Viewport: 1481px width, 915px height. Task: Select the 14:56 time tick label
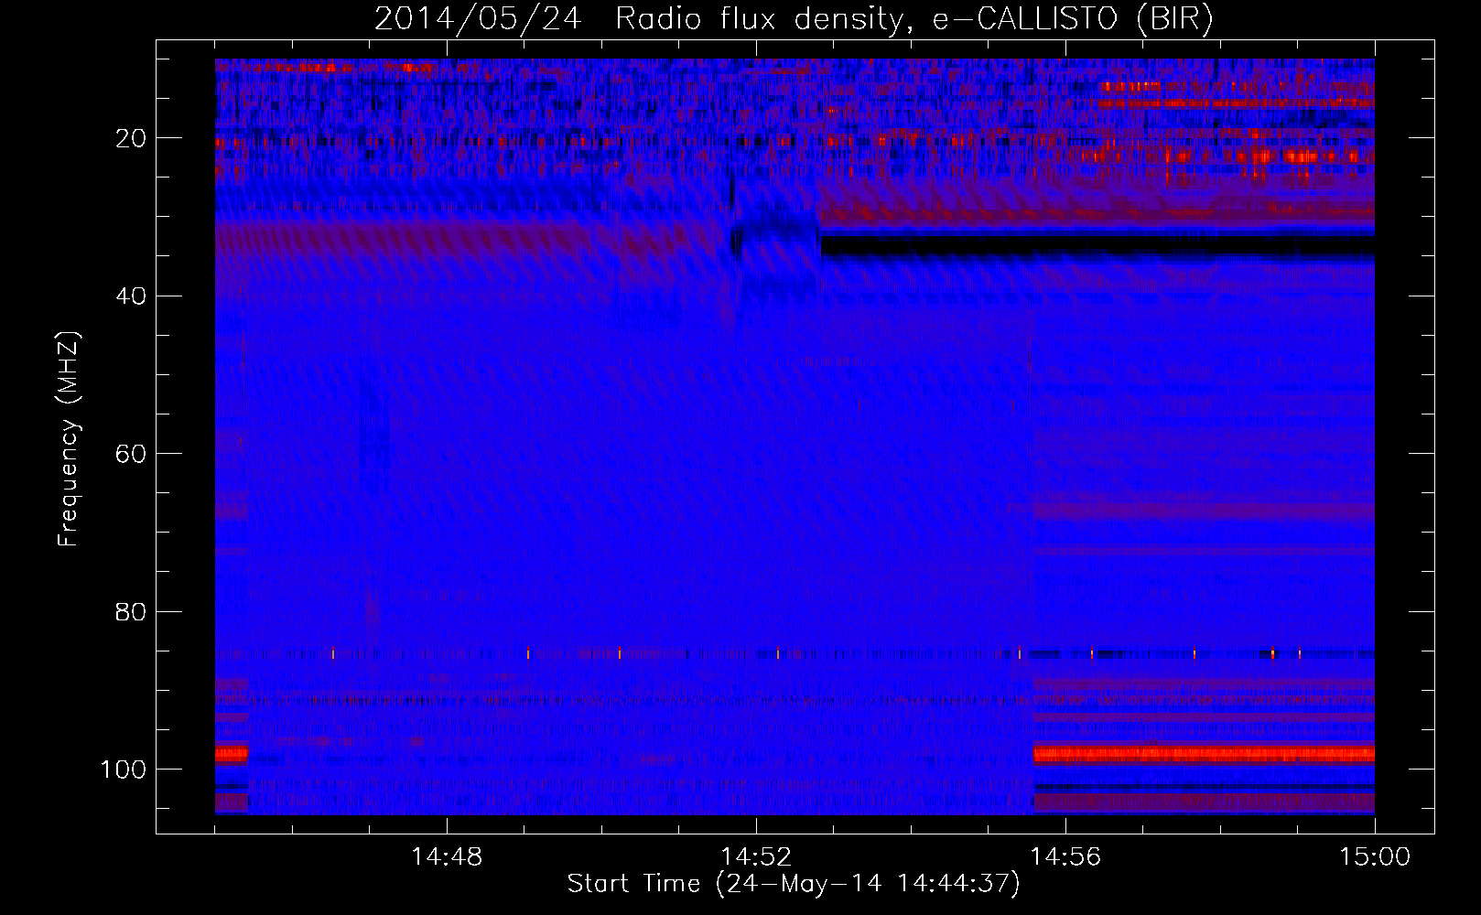click(x=1065, y=857)
